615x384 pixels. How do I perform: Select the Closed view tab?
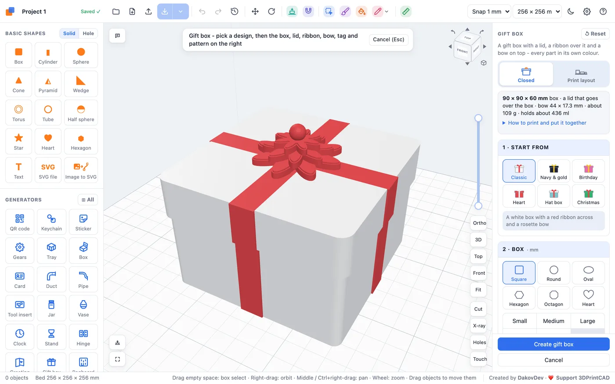(x=526, y=75)
